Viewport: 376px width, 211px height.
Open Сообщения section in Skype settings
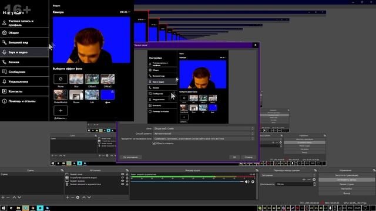coord(25,72)
